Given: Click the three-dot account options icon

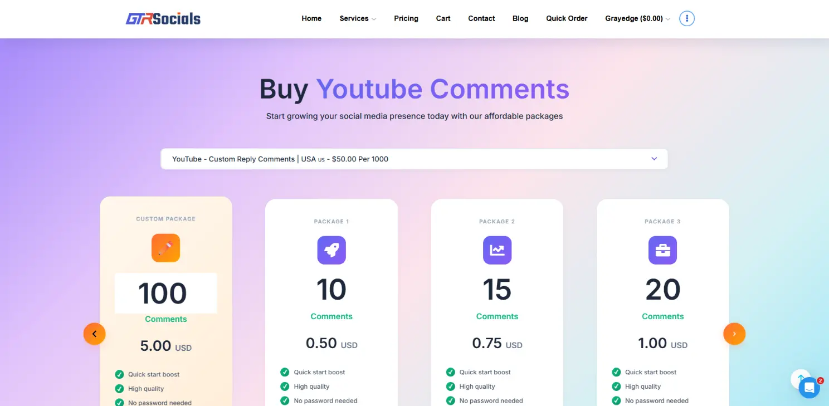Looking at the screenshot, I should click(x=686, y=18).
